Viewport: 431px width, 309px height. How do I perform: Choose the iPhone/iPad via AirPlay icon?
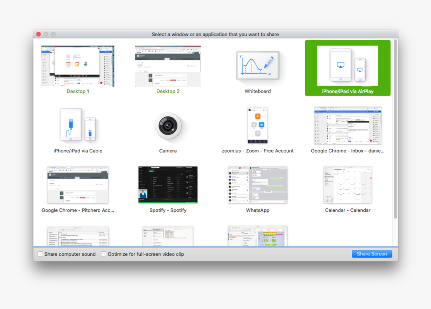(347, 66)
